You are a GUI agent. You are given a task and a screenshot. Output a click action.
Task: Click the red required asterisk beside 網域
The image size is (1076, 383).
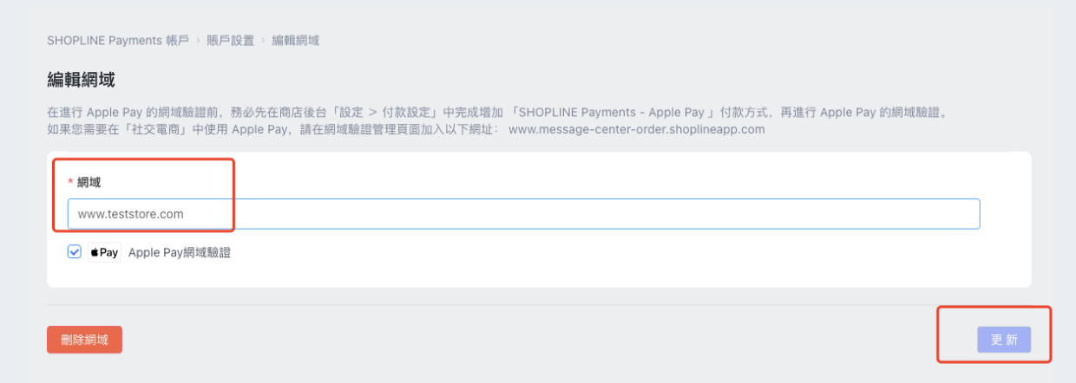click(x=70, y=182)
